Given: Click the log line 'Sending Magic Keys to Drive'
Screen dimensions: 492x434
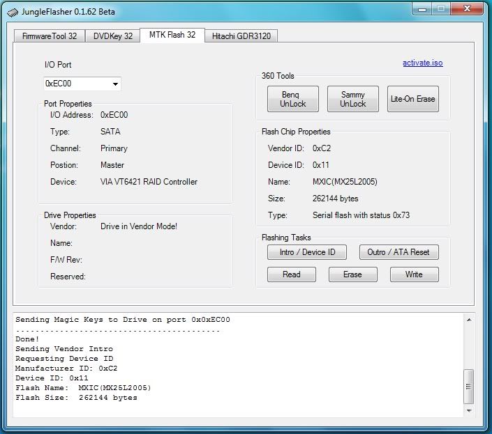Looking at the screenshot, I should pos(123,320).
